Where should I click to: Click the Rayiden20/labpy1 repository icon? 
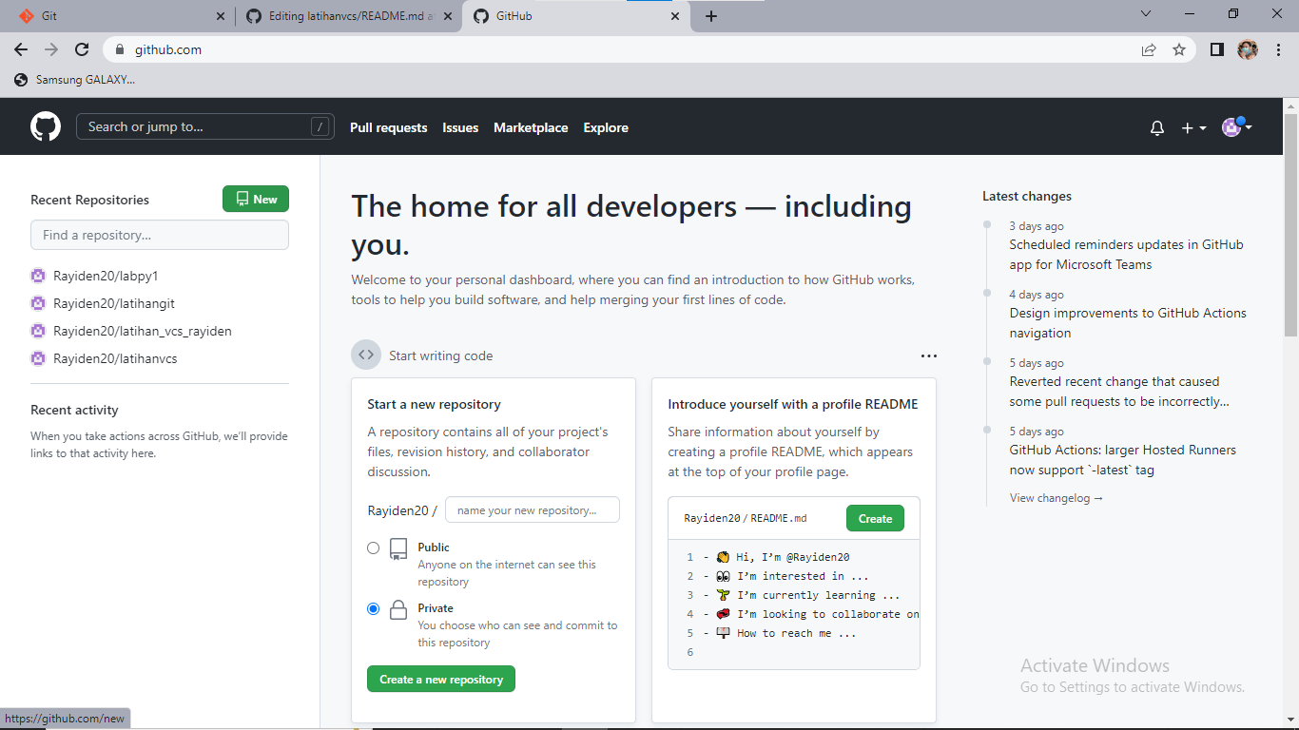[38, 276]
